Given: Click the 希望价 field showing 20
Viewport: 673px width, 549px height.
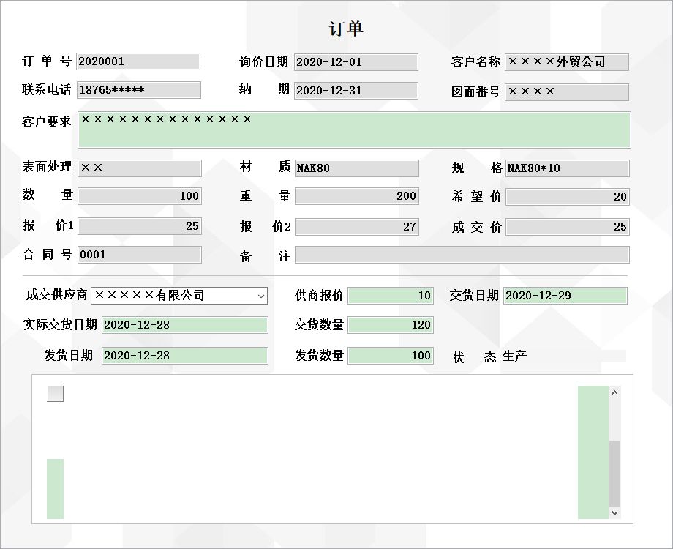Looking at the screenshot, I should pyautogui.click(x=568, y=197).
